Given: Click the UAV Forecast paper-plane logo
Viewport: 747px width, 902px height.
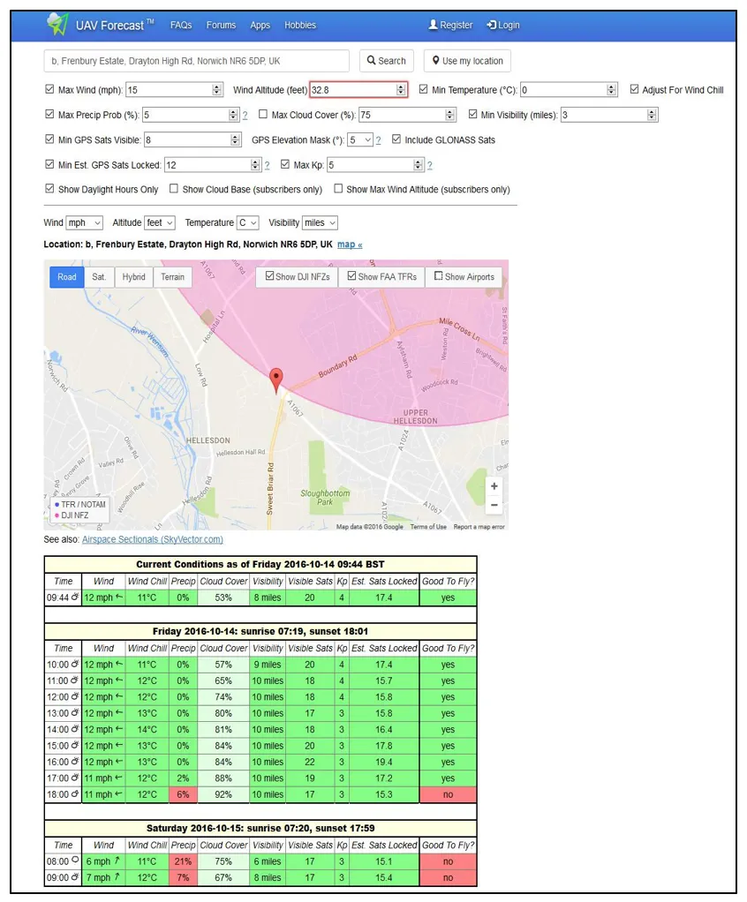Looking at the screenshot, I should tap(57, 24).
